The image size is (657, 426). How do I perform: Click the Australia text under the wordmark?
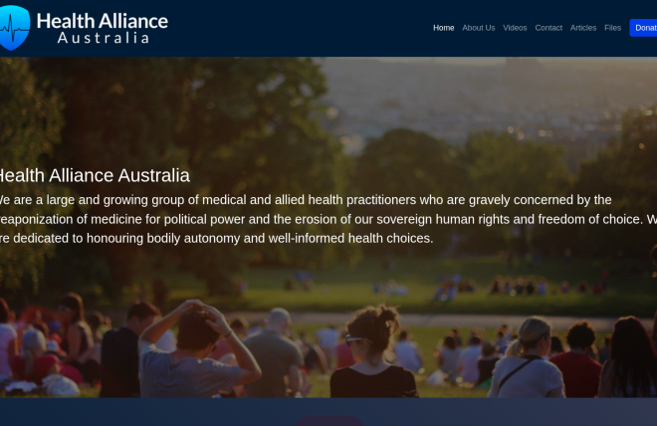pyautogui.click(x=104, y=39)
